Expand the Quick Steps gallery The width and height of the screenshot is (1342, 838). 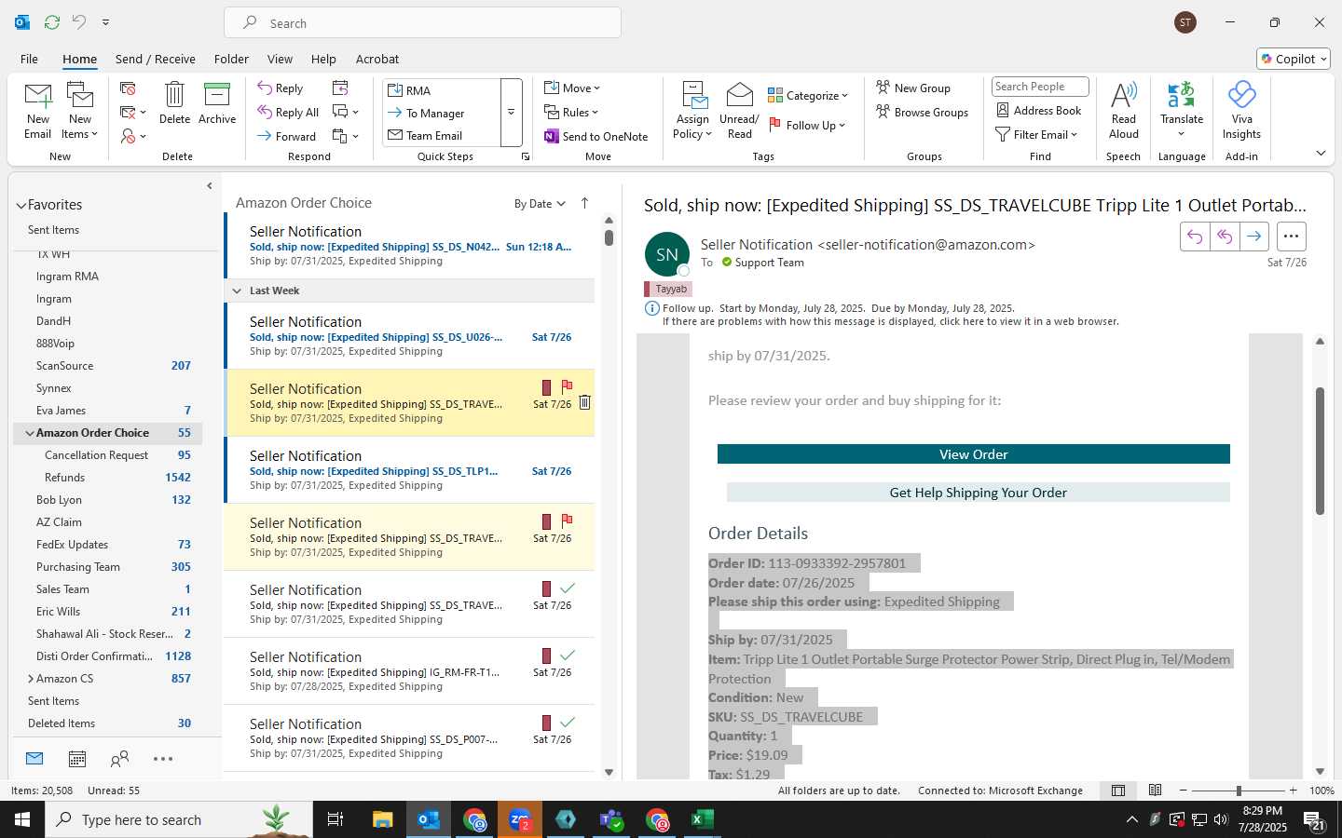pos(511,113)
